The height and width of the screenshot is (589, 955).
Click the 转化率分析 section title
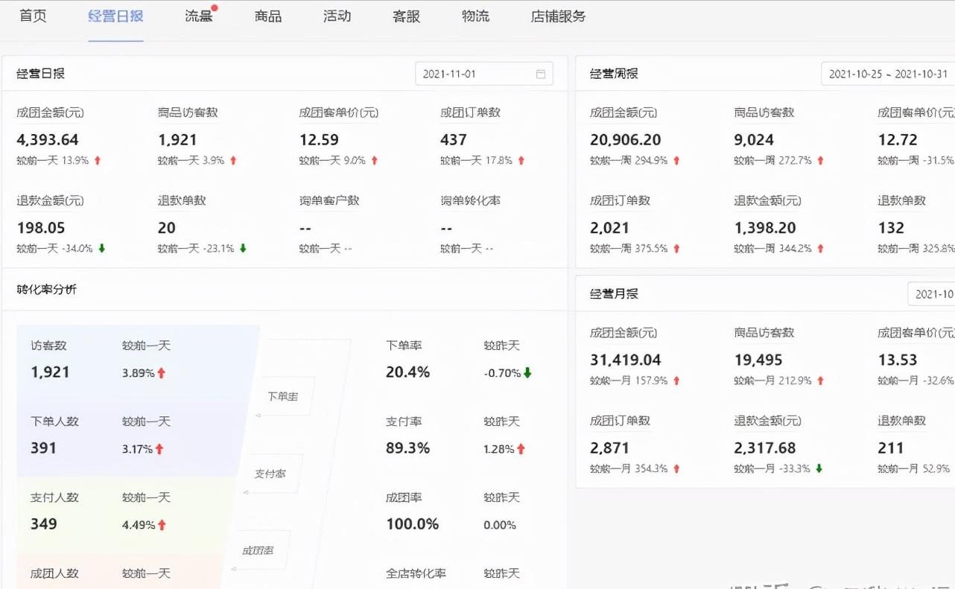46,289
